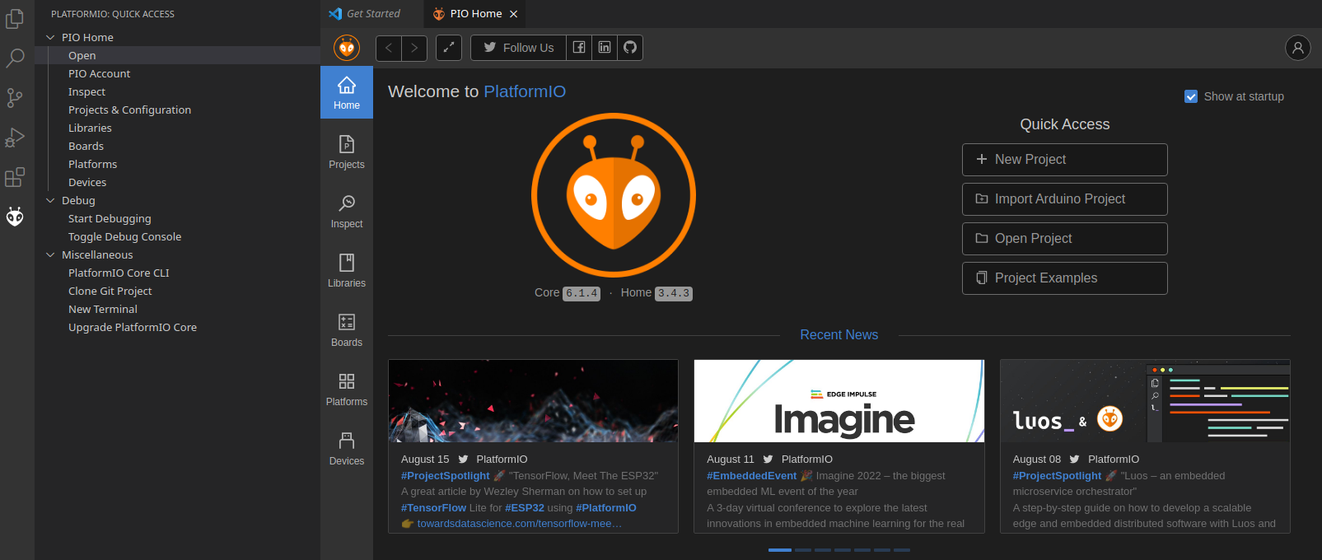Click the #ESP32 hashtag link

click(525, 508)
